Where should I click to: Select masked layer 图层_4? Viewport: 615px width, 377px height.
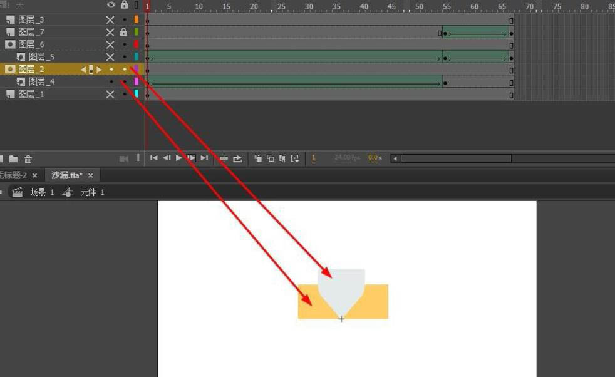tap(41, 82)
